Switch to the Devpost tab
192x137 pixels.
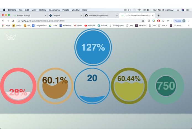tap(65, 16)
